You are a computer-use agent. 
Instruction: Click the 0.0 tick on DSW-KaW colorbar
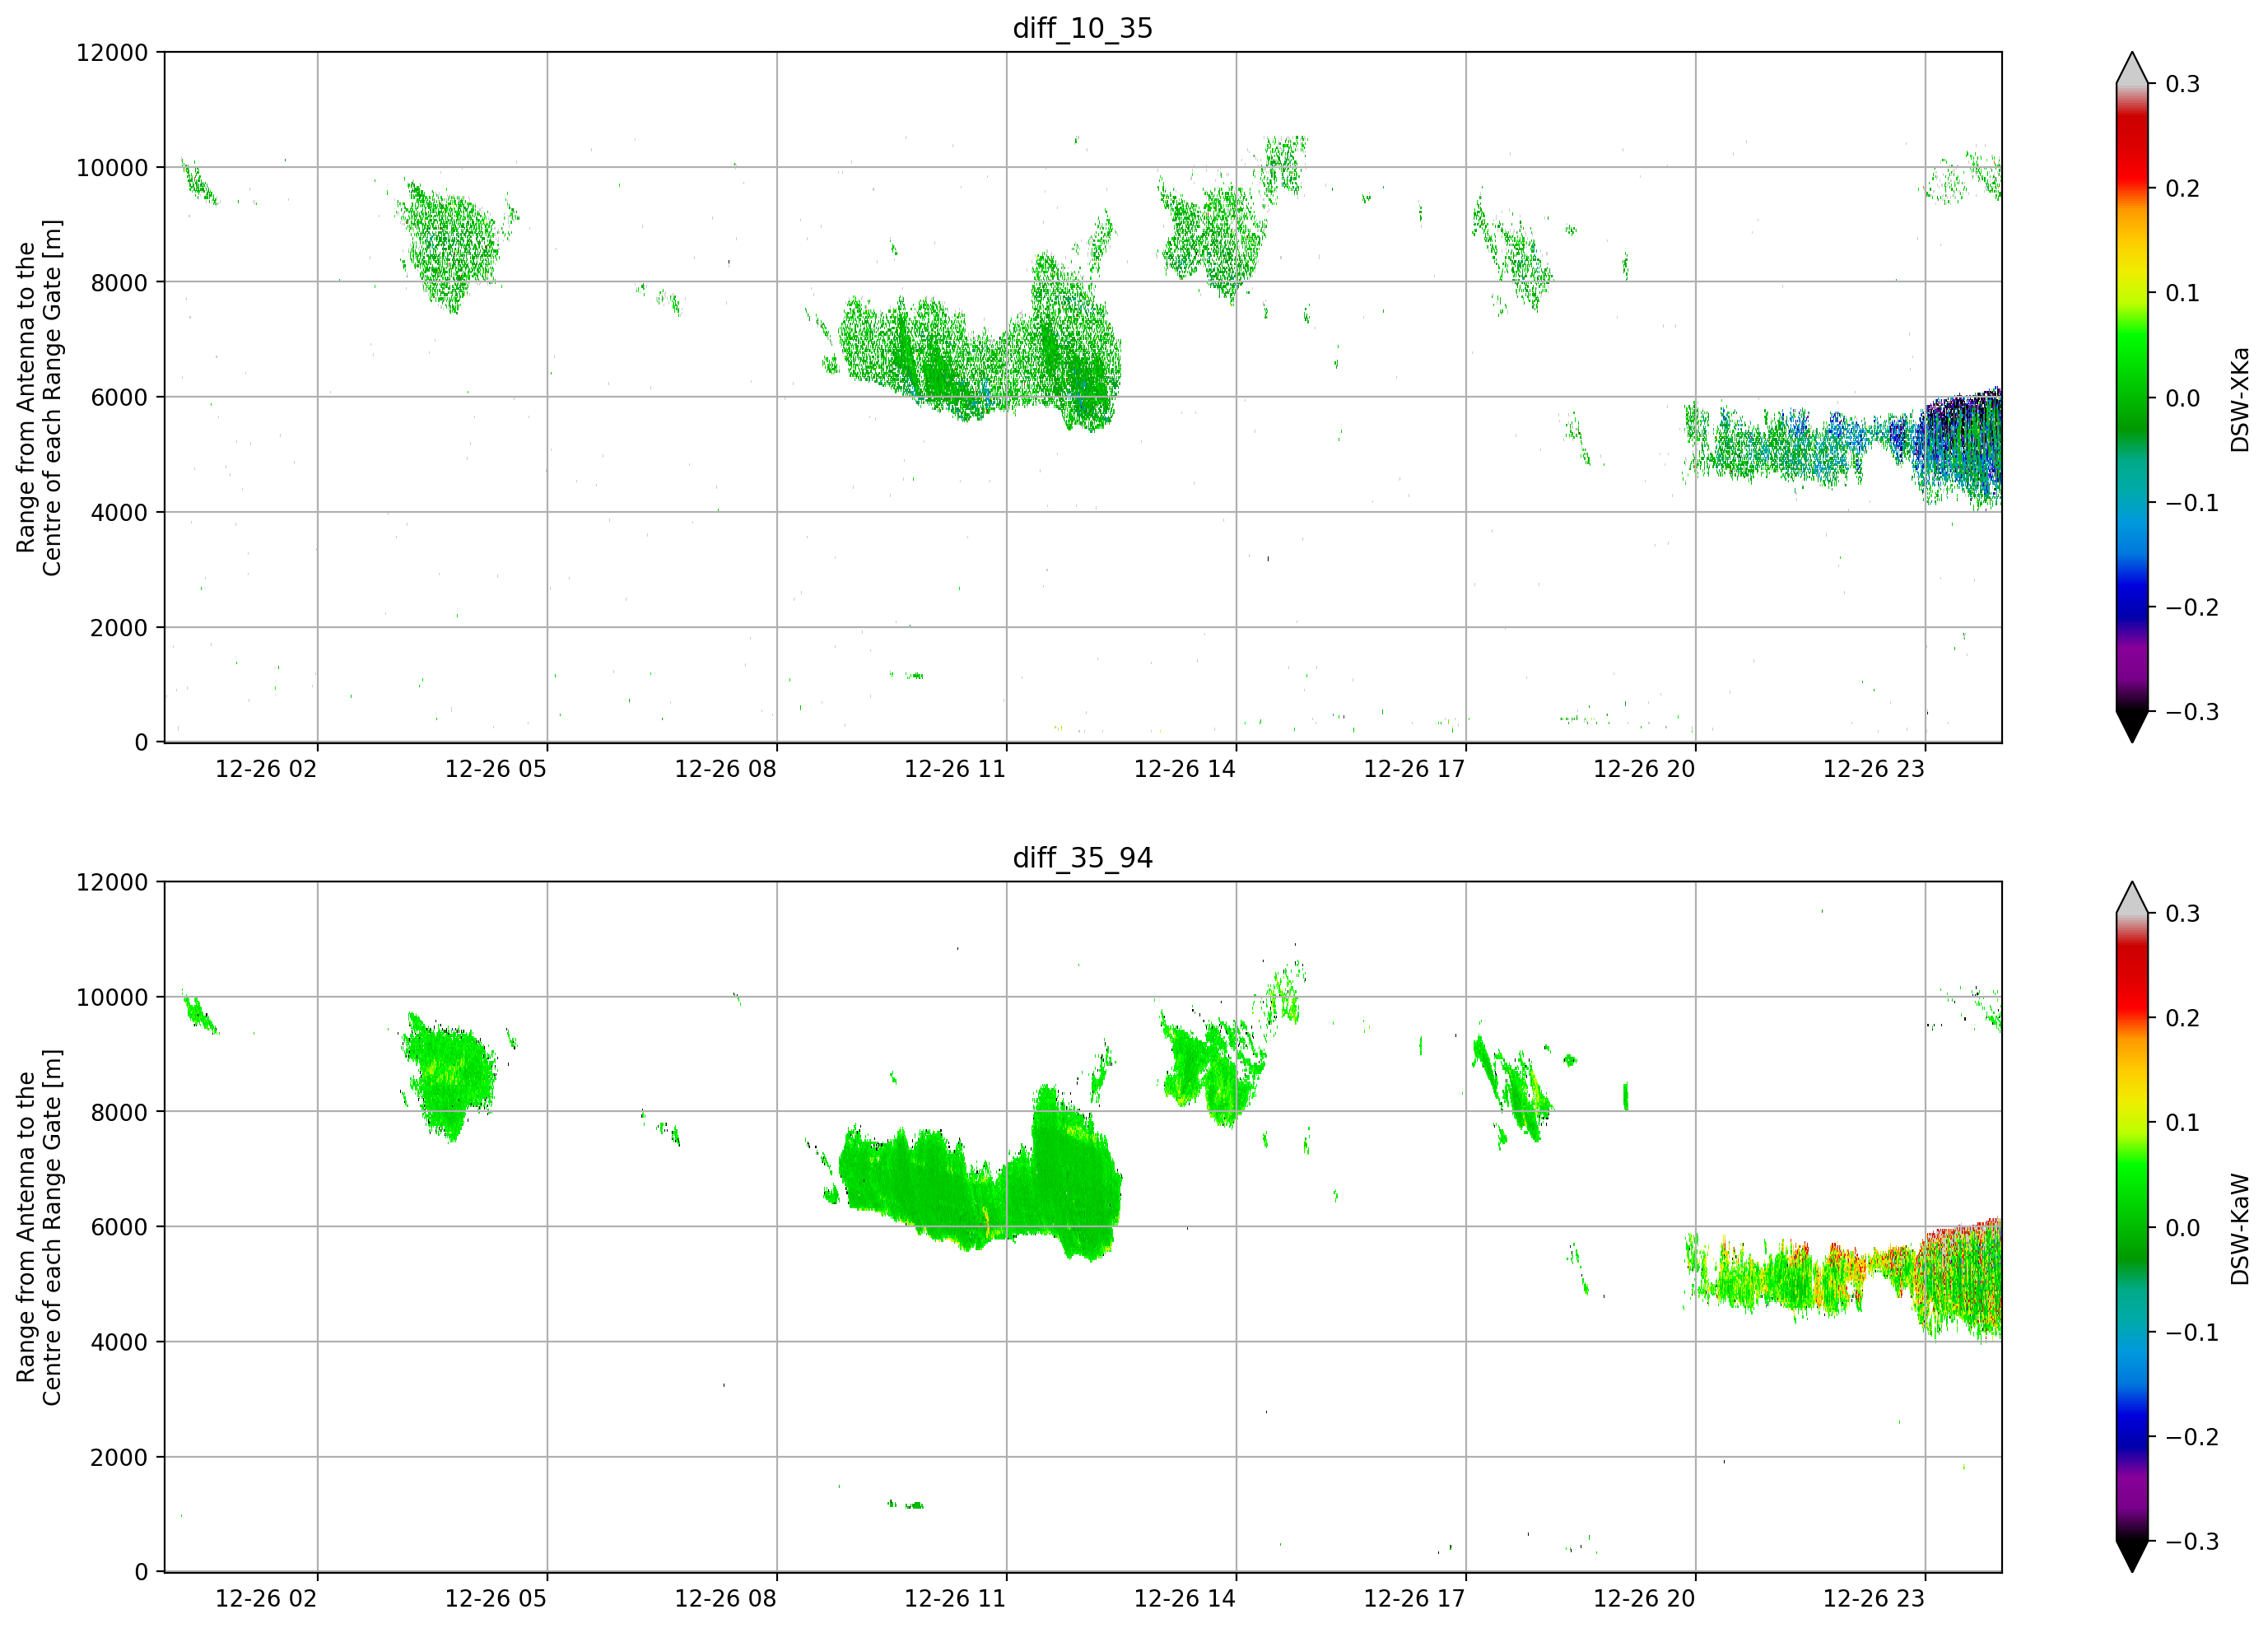click(x=2182, y=1228)
